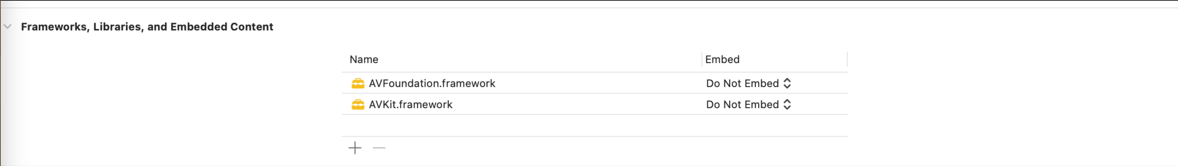Image resolution: width=1178 pixels, height=166 pixels.
Task: Click blank space in the AVFoundation row
Action: pyautogui.click(x=595, y=83)
